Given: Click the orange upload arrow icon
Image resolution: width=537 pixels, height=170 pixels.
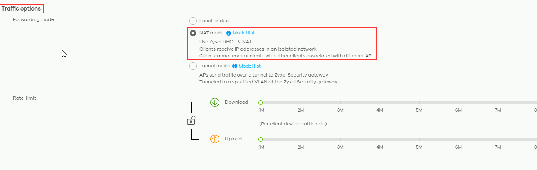Looking at the screenshot, I should [215, 139].
